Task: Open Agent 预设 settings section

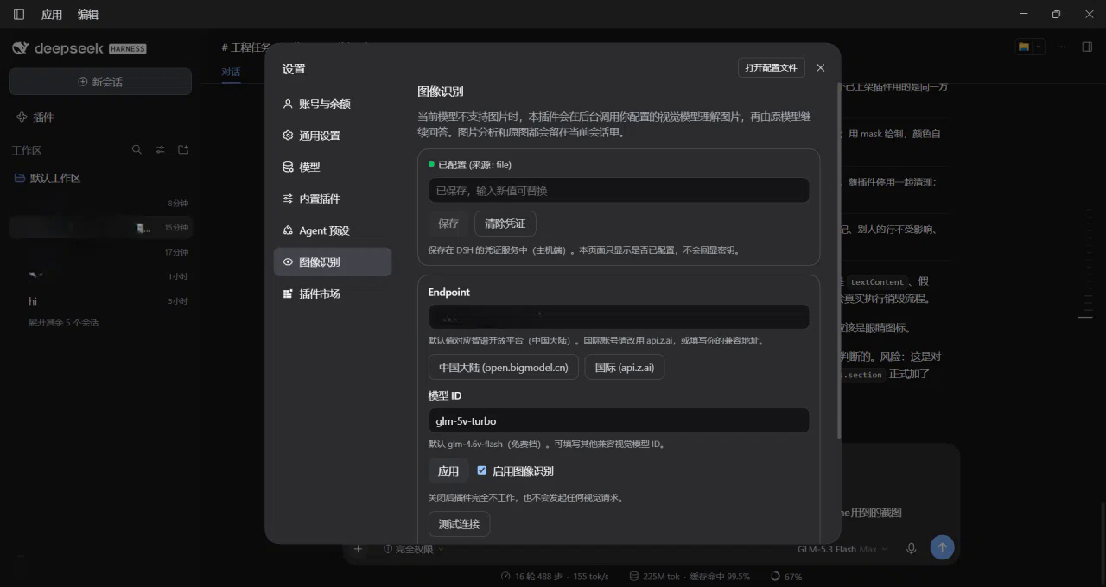Action: pos(333,230)
